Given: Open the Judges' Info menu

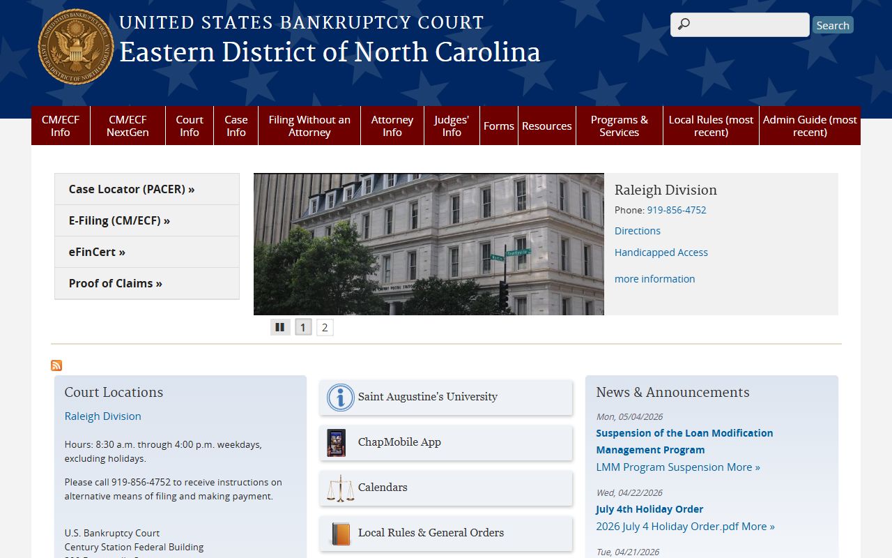Looking at the screenshot, I should pyautogui.click(x=452, y=126).
